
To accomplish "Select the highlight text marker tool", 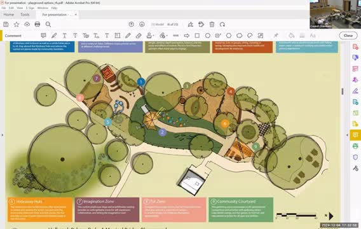I will [x=54, y=36].
